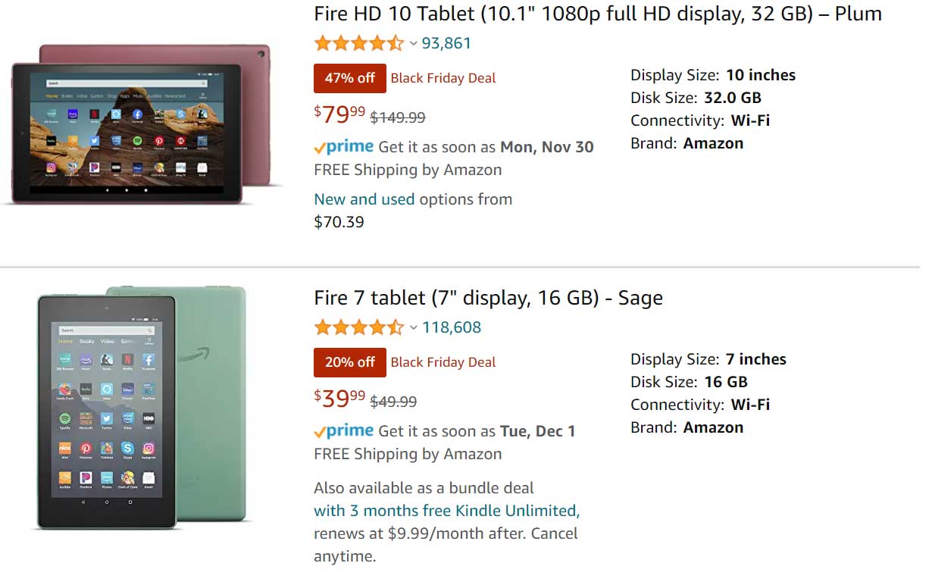Click the 47% off deal badge
The image size is (932, 585).
(349, 78)
